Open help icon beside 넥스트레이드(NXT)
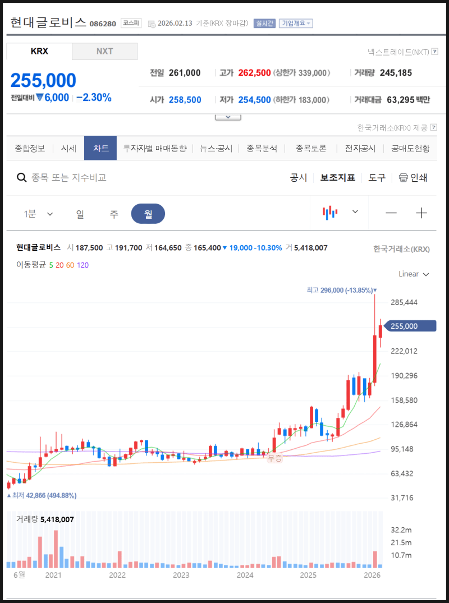This screenshot has height=603, width=449. 435,51
